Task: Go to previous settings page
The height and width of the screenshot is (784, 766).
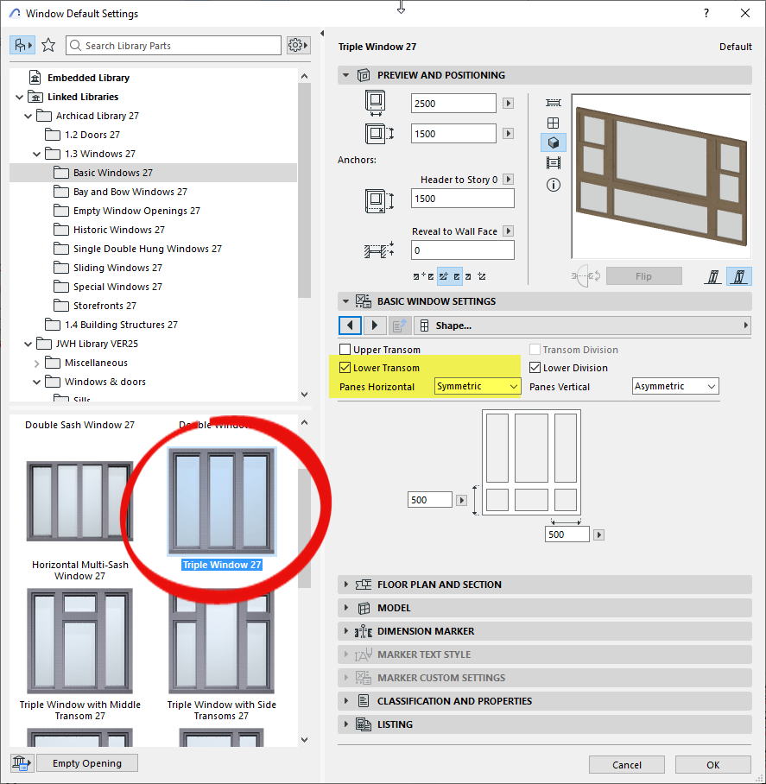Action: coord(350,326)
